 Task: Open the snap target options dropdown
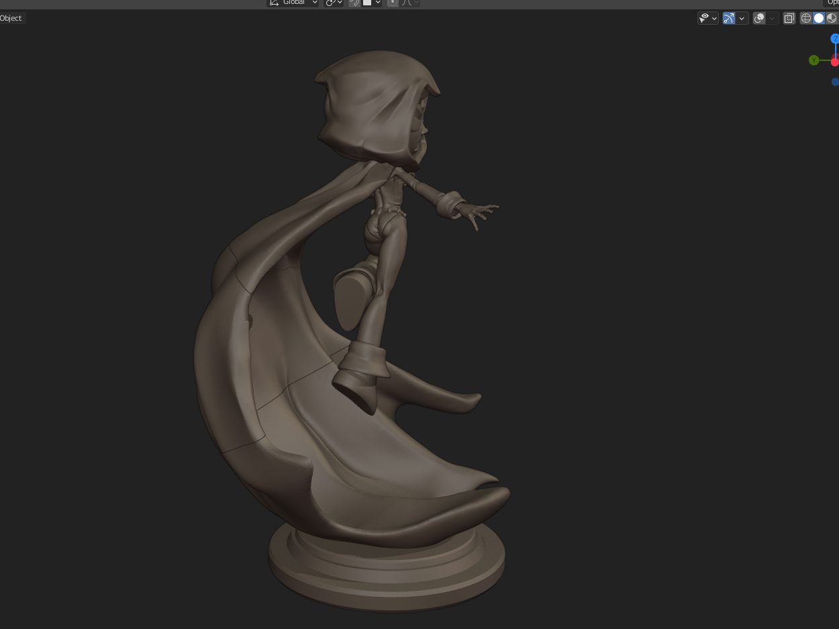click(373, 3)
